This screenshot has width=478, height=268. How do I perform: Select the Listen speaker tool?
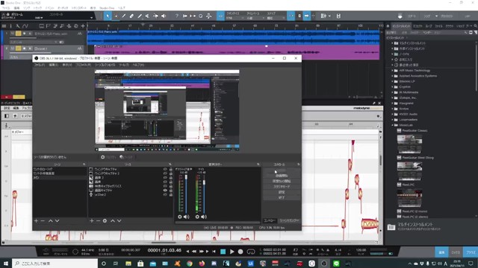[164, 16]
